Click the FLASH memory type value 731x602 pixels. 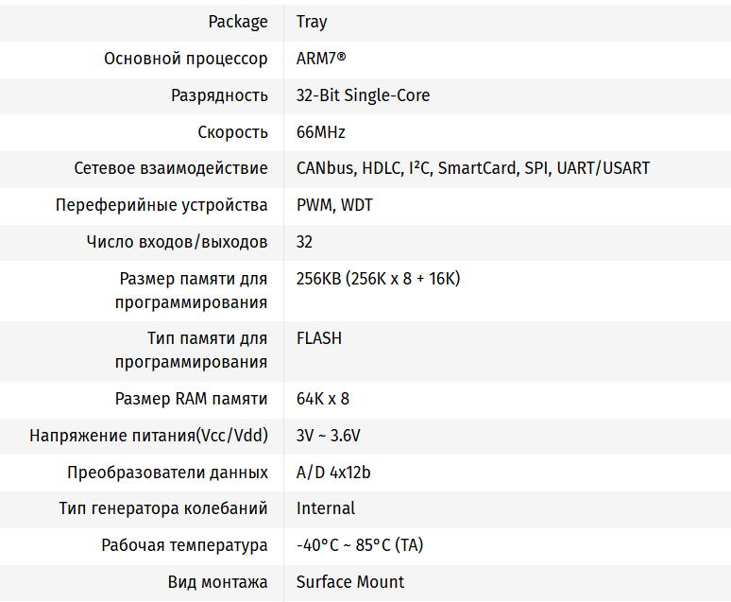[319, 338]
